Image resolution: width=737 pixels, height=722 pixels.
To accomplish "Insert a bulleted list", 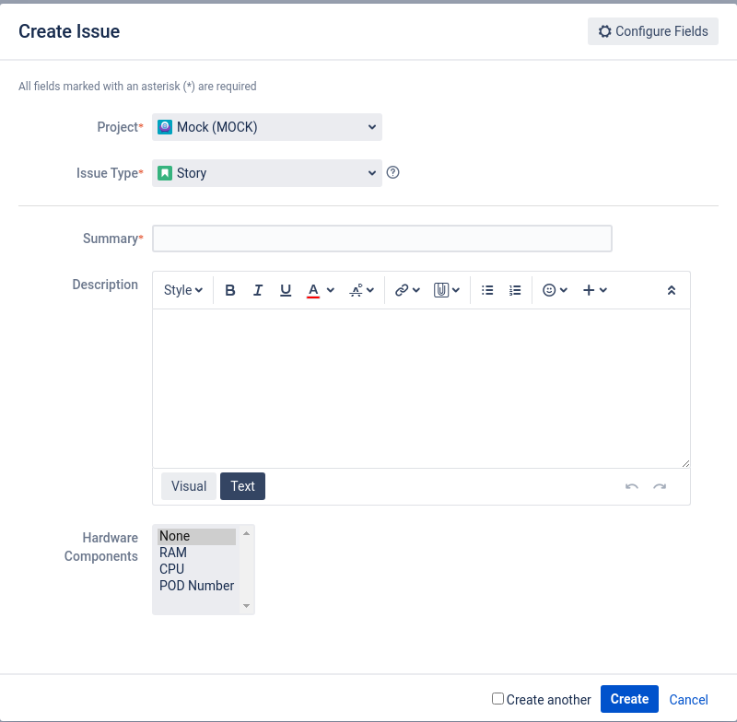I will coord(487,290).
